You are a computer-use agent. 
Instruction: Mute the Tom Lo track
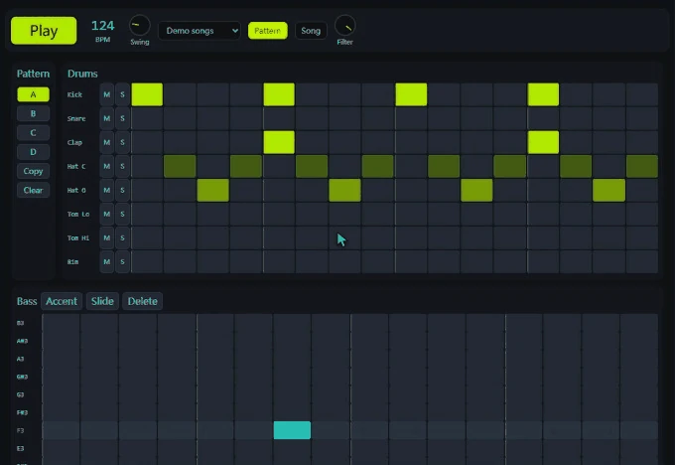coord(107,215)
